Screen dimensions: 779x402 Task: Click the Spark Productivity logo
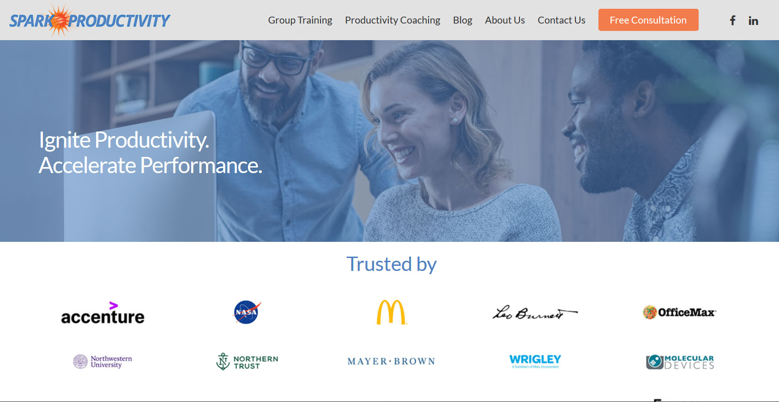click(90, 20)
